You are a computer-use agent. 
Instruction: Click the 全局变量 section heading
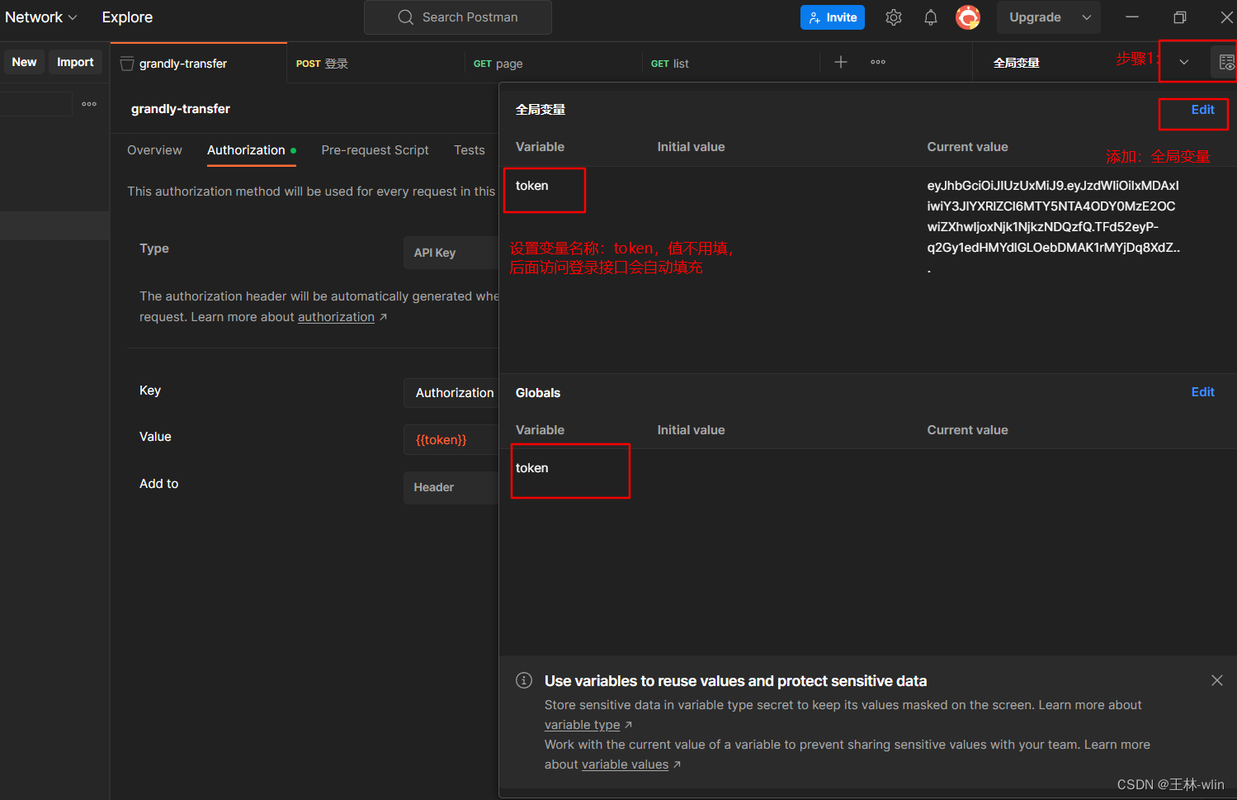541,110
